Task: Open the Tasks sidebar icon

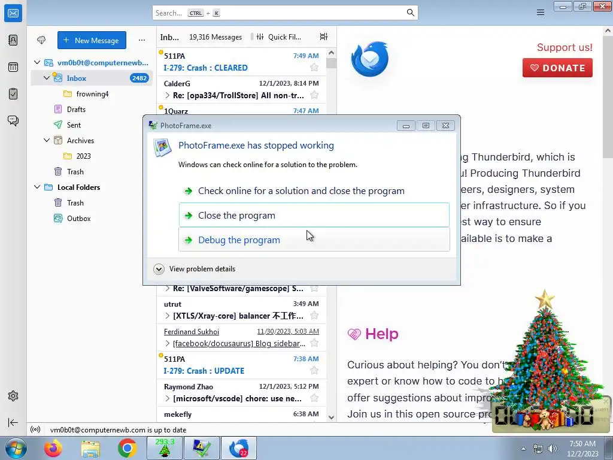Action: point(13,94)
